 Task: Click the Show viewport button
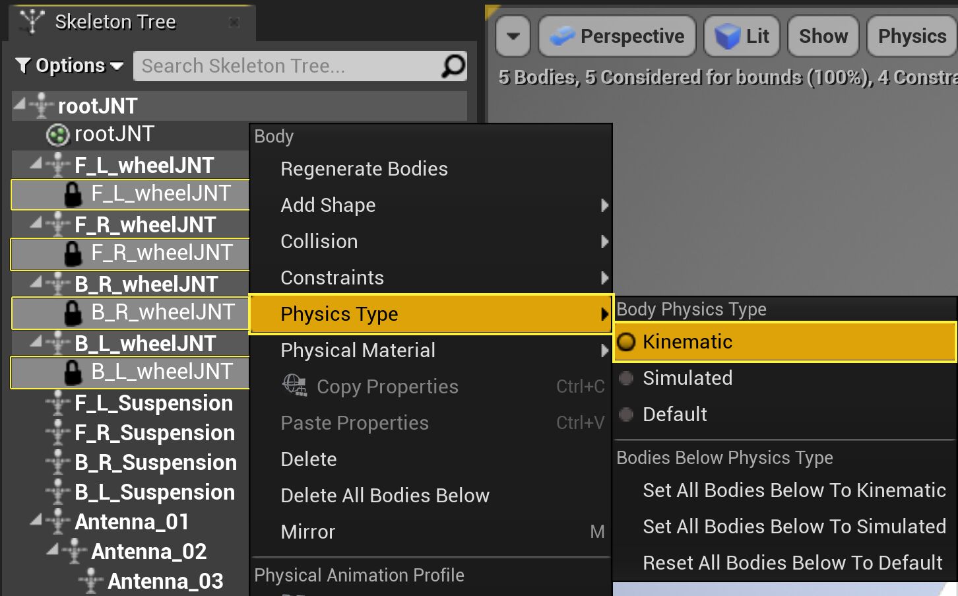(823, 36)
